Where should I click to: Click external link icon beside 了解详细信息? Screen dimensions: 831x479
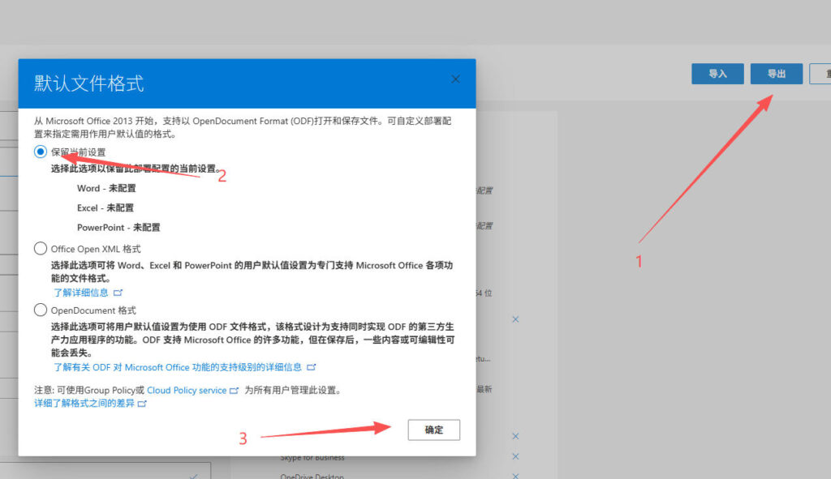(x=119, y=293)
